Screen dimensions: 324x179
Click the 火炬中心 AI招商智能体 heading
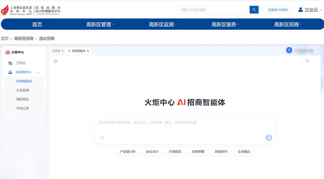(x=185, y=102)
